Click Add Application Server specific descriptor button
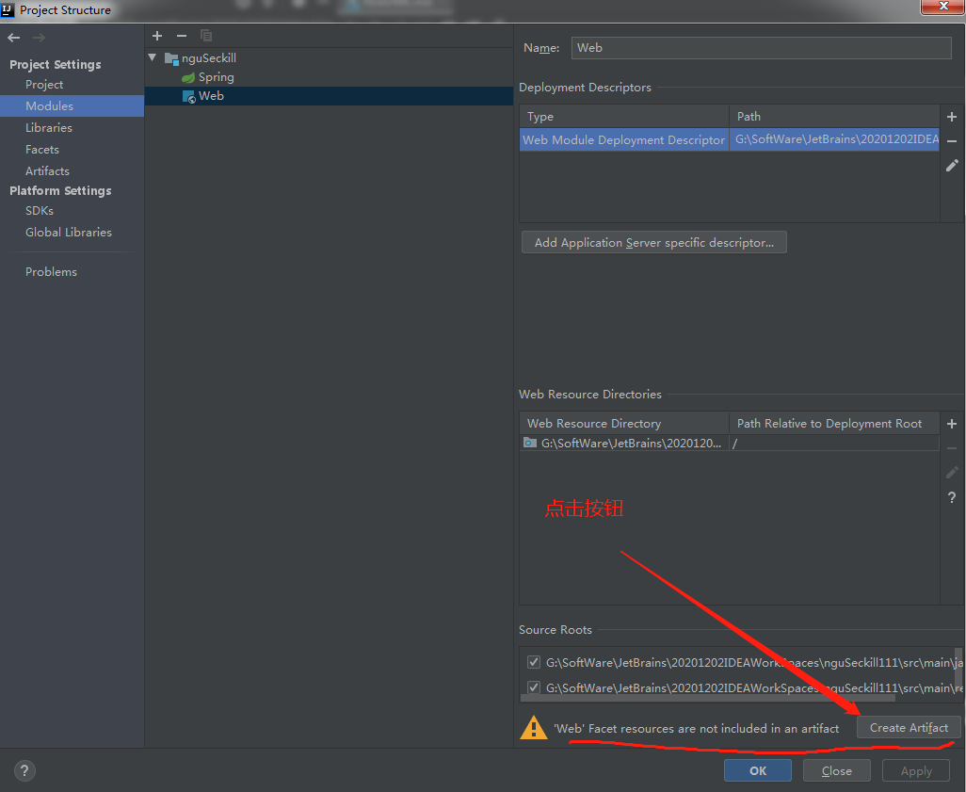 [x=653, y=242]
